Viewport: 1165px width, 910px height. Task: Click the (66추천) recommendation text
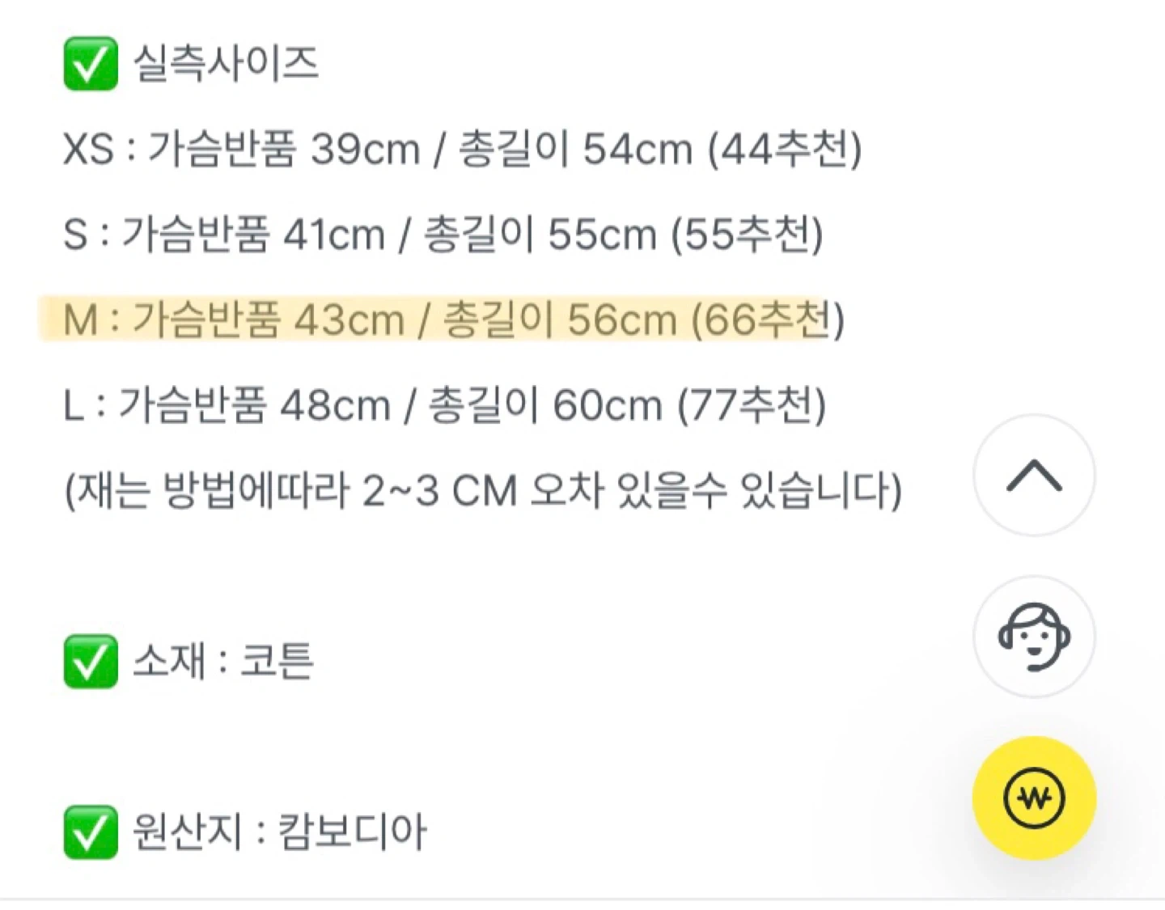[767, 320]
